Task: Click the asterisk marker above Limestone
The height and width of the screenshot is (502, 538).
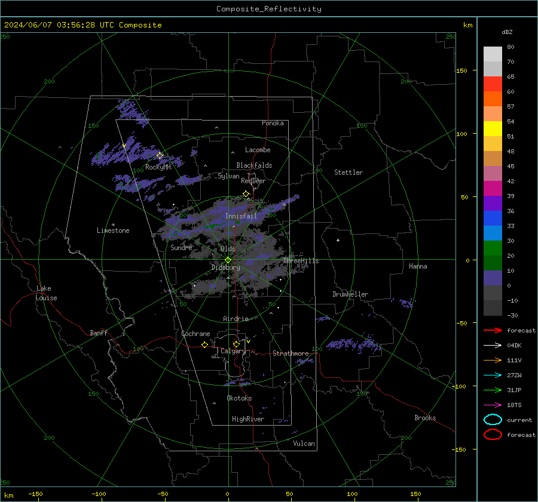Action: pyautogui.click(x=113, y=225)
